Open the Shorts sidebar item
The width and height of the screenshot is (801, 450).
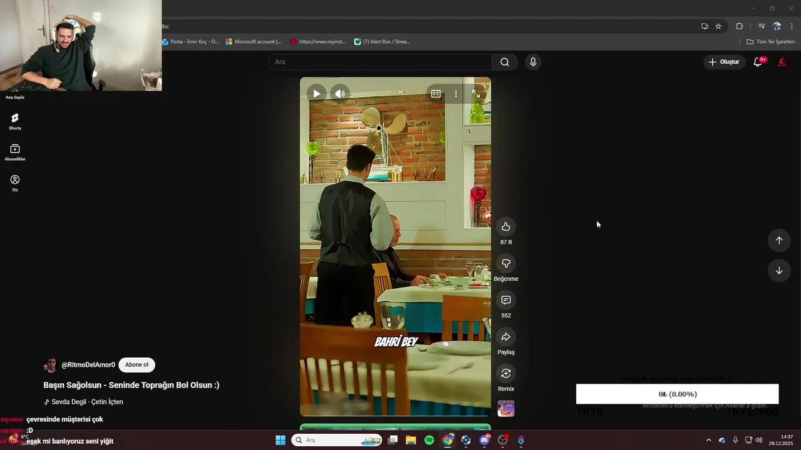[15, 121]
